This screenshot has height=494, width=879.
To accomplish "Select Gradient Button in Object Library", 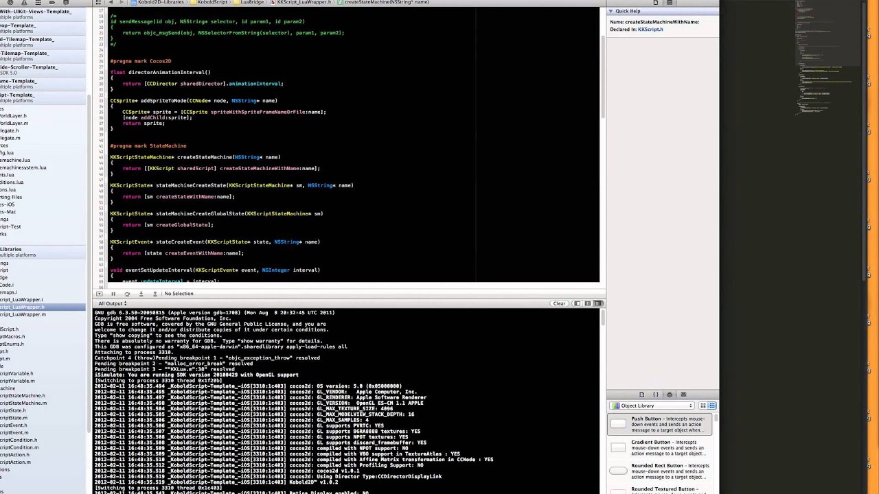I will (660, 448).
